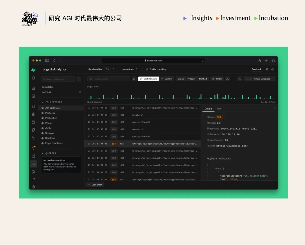Select the 17:46:49 304 log row
This screenshot has width=305, height=245.
143,144
